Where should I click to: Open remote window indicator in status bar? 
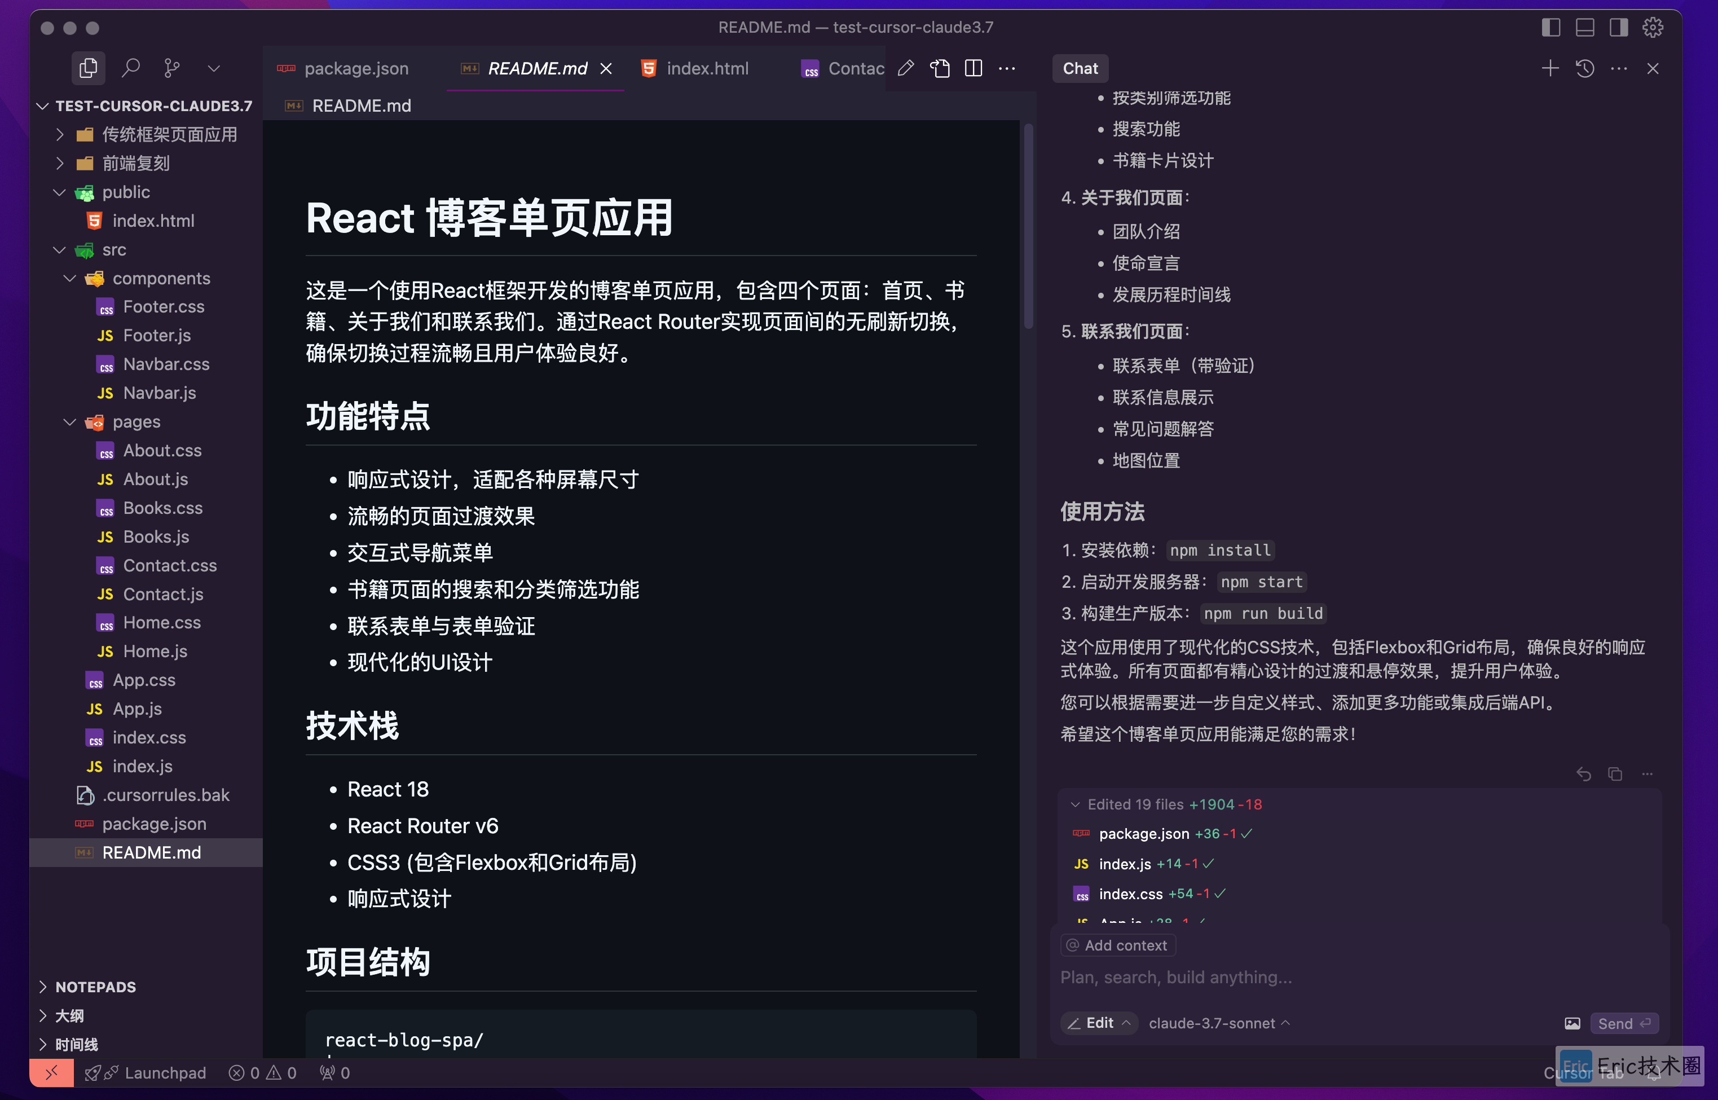51,1072
